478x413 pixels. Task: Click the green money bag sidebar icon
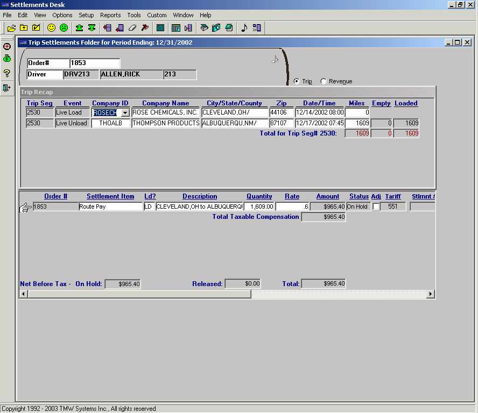pos(7,59)
